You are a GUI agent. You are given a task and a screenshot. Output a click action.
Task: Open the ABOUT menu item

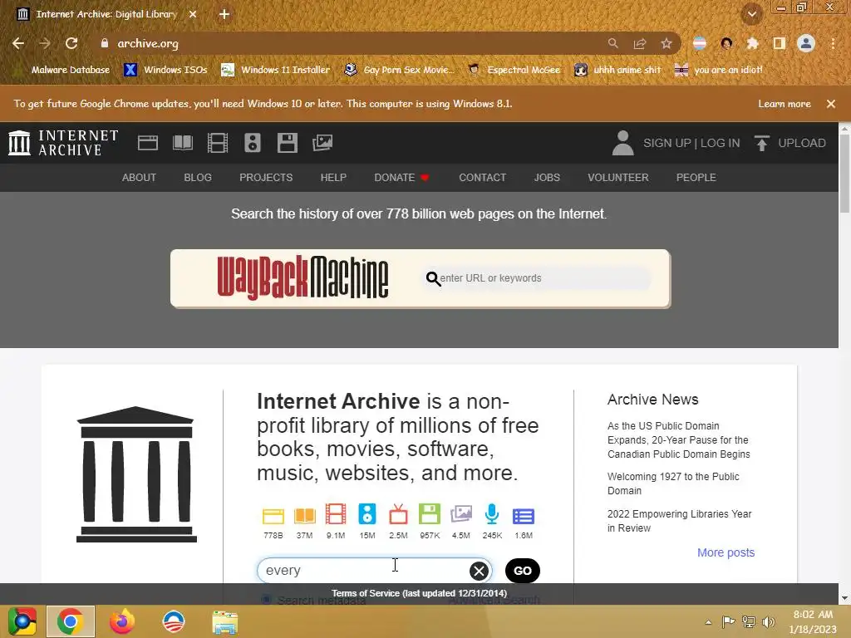point(139,178)
